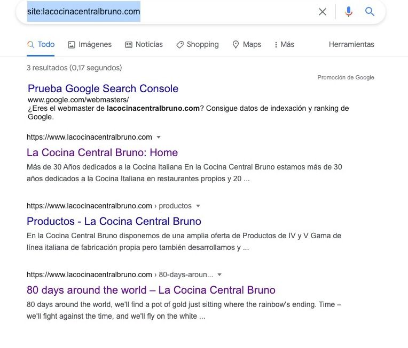
Task: Open the Shopping tab
Action: tap(198, 44)
